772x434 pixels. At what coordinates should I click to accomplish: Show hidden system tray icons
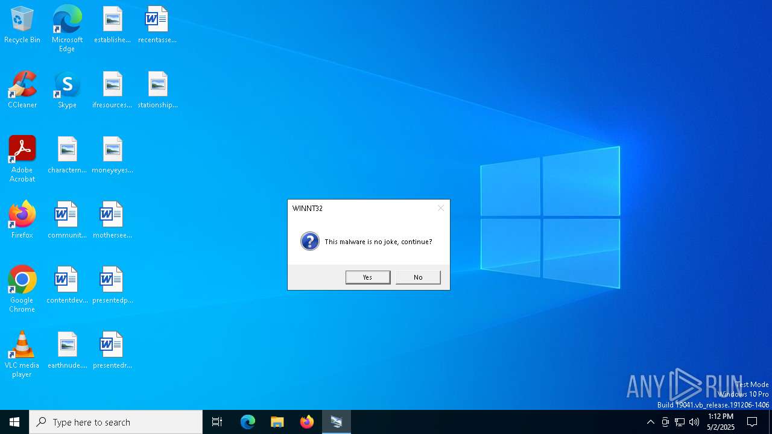point(650,422)
